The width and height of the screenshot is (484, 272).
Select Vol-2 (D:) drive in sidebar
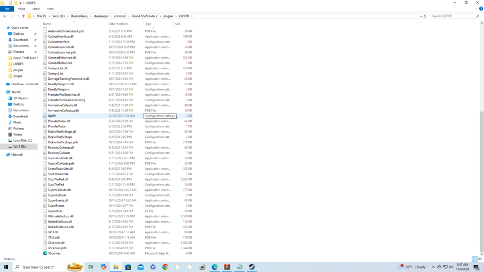(x=19, y=147)
